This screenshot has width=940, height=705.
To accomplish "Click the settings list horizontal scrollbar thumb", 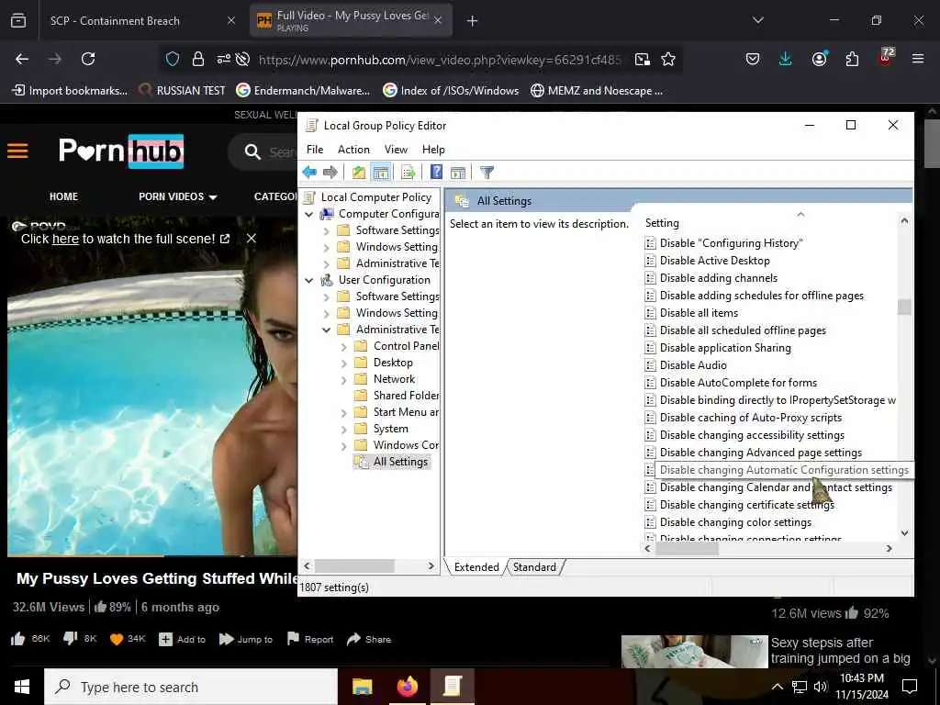I will point(687,549).
